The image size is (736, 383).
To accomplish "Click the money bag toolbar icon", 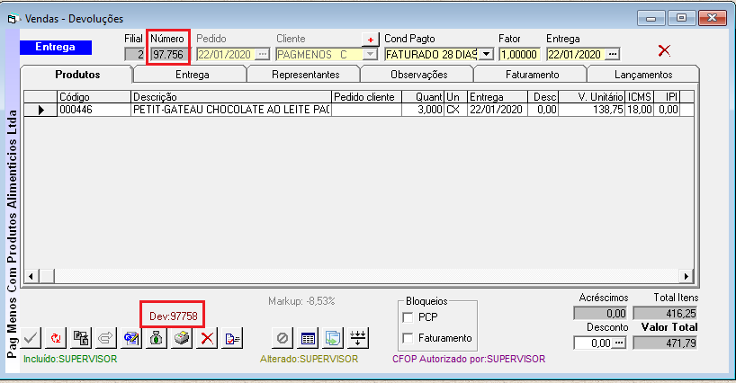I will 156,338.
